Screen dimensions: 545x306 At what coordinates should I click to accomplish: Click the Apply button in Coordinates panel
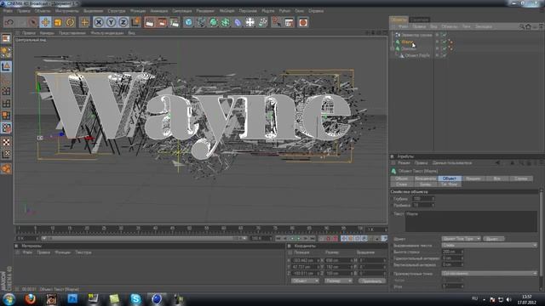(x=371, y=280)
